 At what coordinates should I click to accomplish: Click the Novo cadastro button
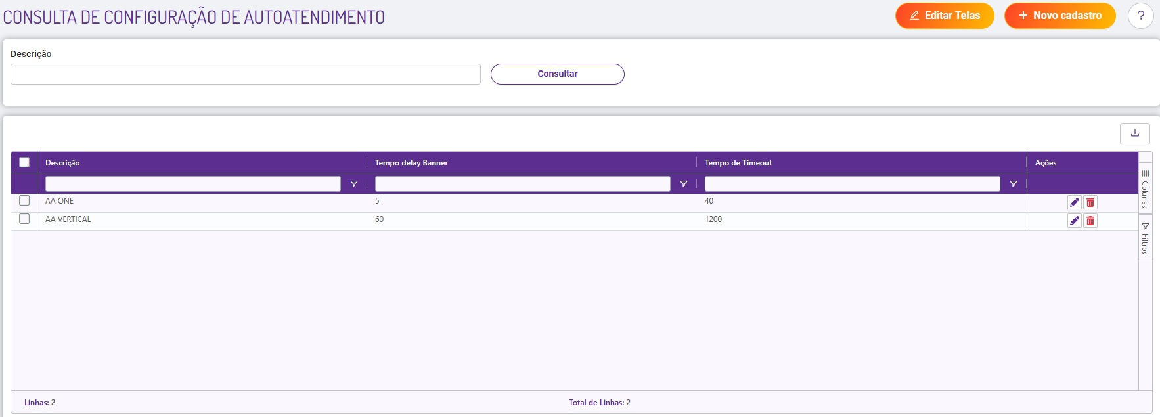[1060, 16]
